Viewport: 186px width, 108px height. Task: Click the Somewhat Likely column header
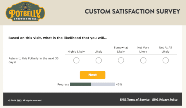pos(121,50)
